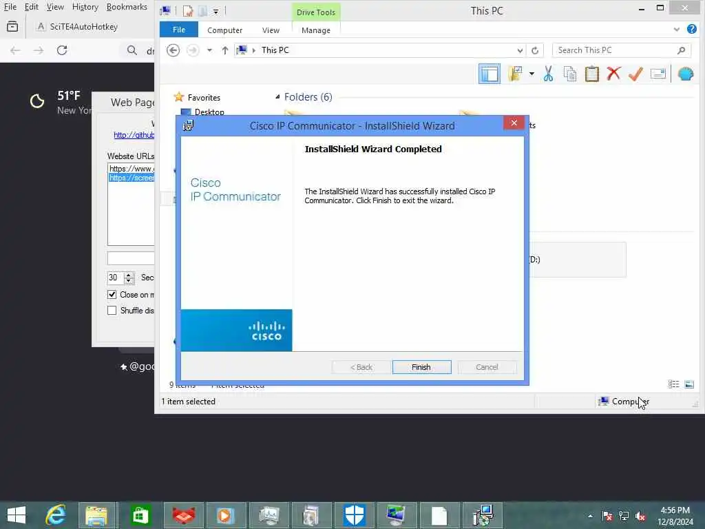Click the browser reload button

(x=62, y=50)
